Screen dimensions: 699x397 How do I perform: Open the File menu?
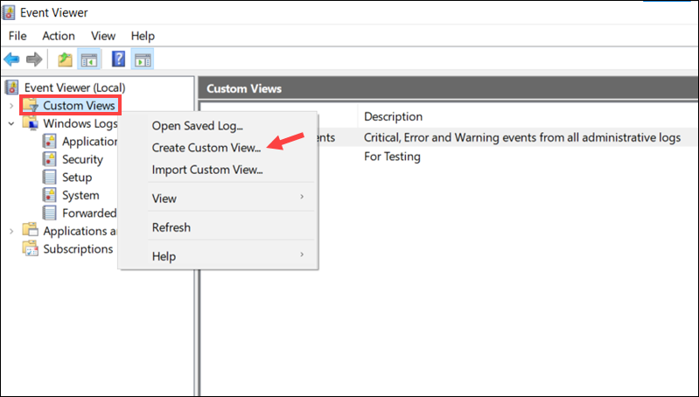(x=17, y=36)
